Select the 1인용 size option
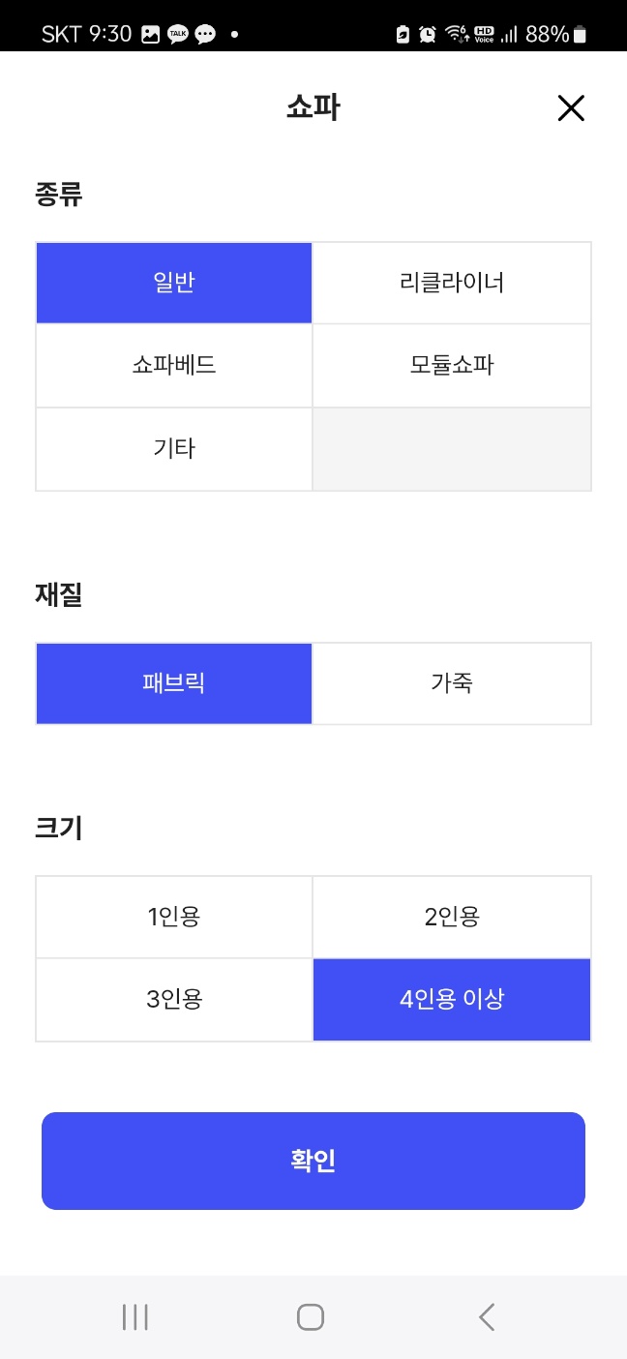Screen dimensions: 627x1359 [x=174, y=916]
